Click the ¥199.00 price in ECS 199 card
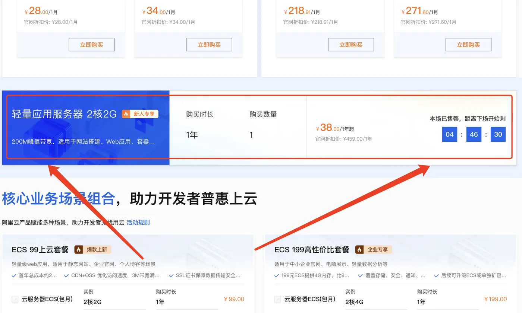This screenshot has height=313, width=522. pyautogui.click(x=496, y=299)
